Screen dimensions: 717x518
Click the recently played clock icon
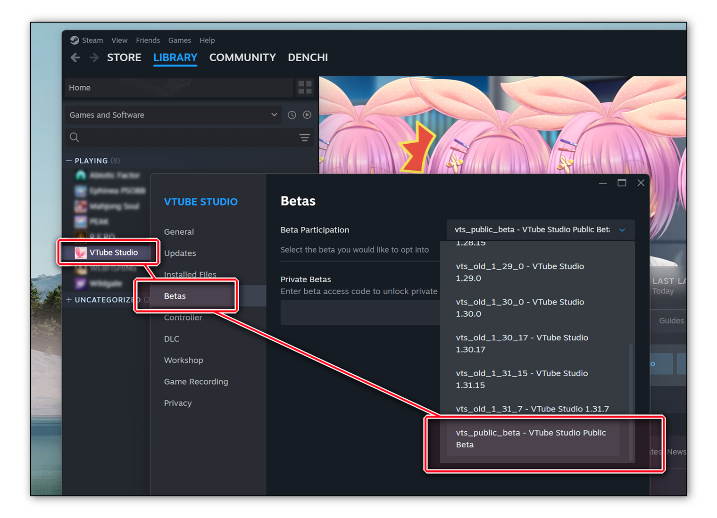(292, 115)
